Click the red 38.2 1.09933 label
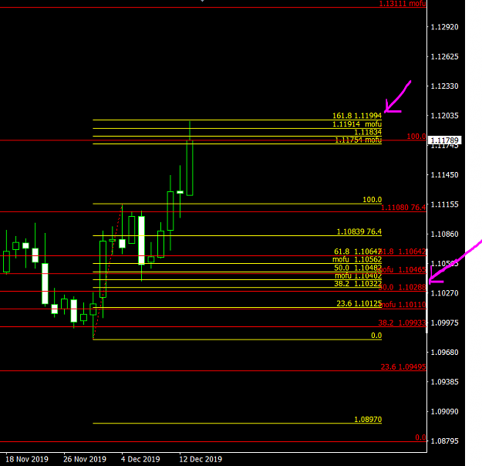This screenshot has width=482, height=466. (x=402, y=322)
